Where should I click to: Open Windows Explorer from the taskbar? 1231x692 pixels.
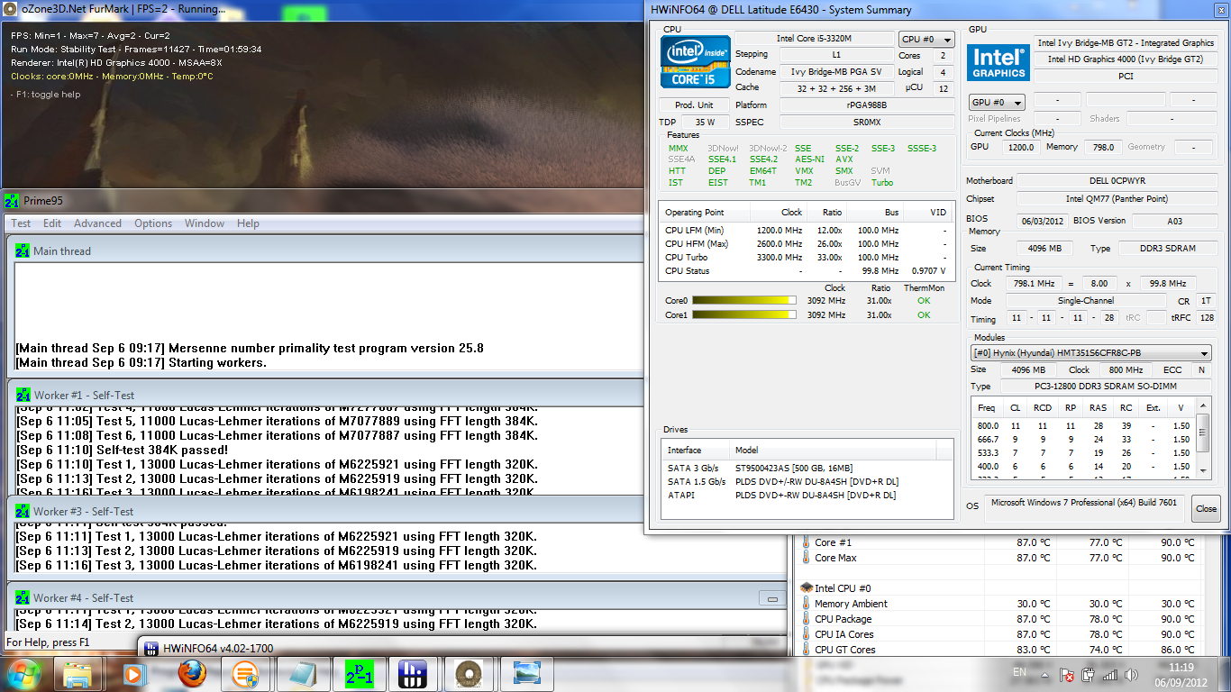pyautogui.click(x=78, y=674)
